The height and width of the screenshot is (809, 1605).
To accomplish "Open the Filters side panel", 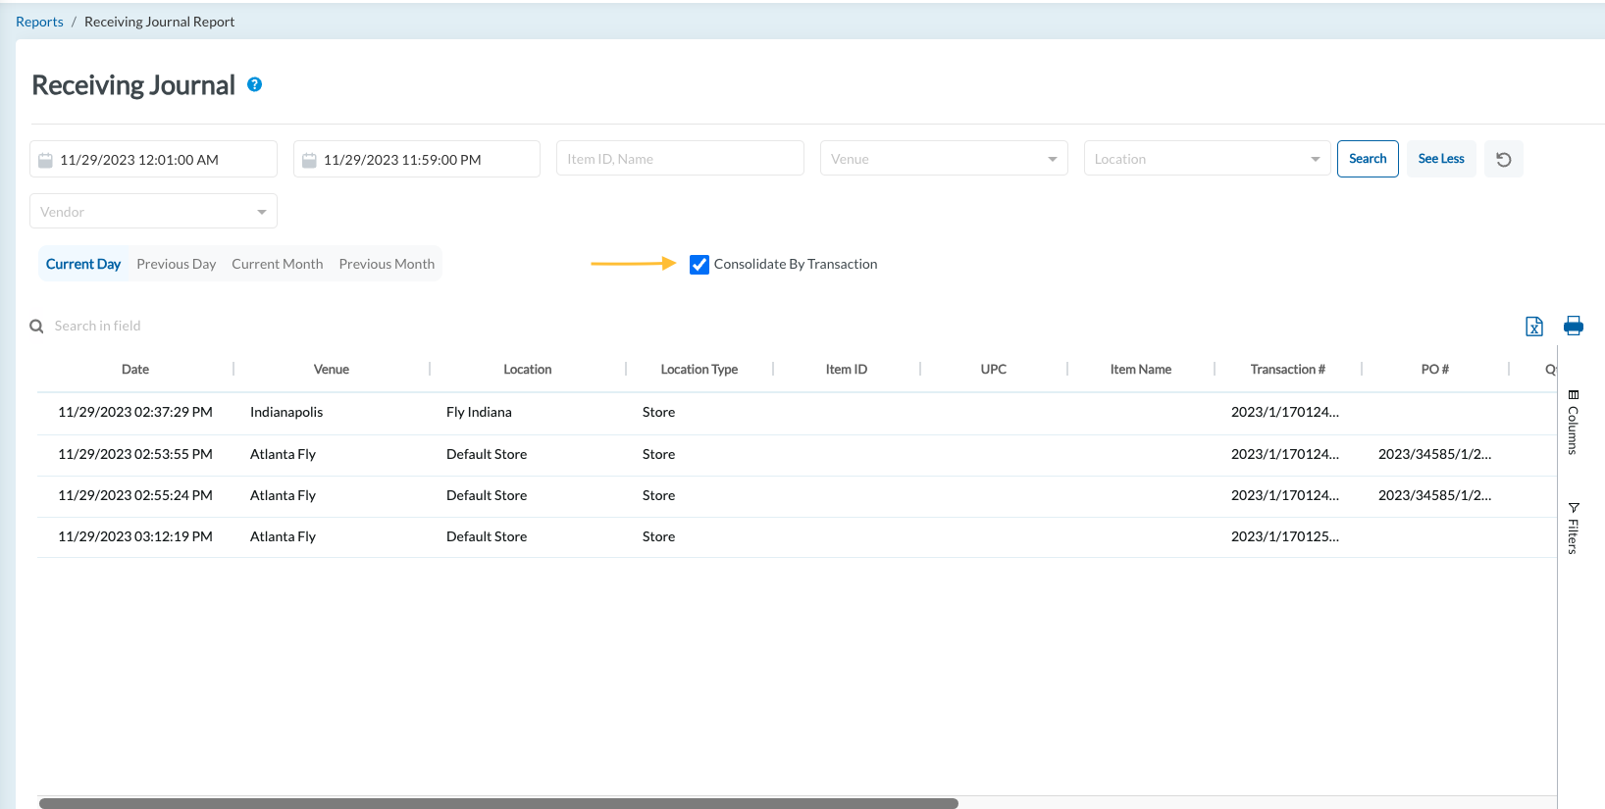I will 1573,529.
